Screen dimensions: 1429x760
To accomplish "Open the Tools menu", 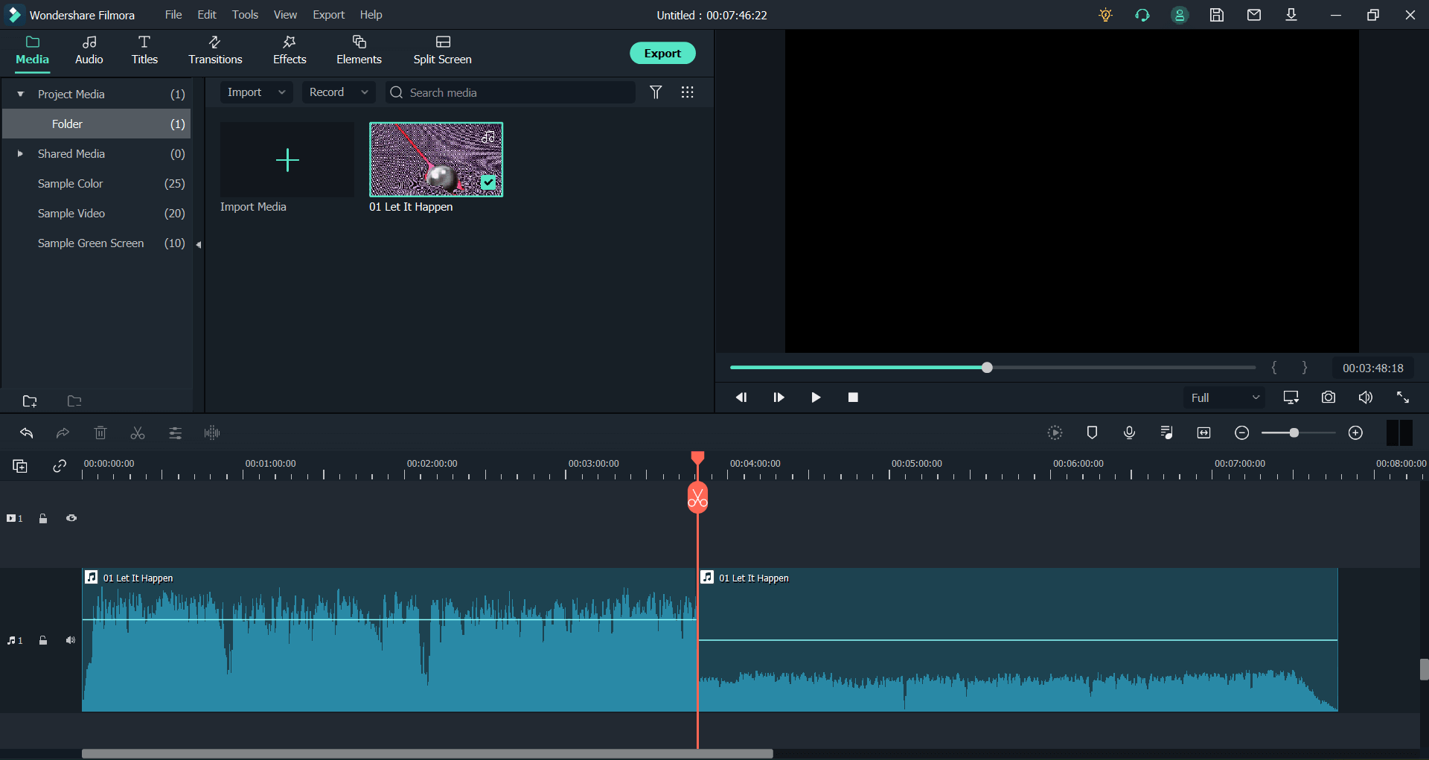I will tap(245, 15).
